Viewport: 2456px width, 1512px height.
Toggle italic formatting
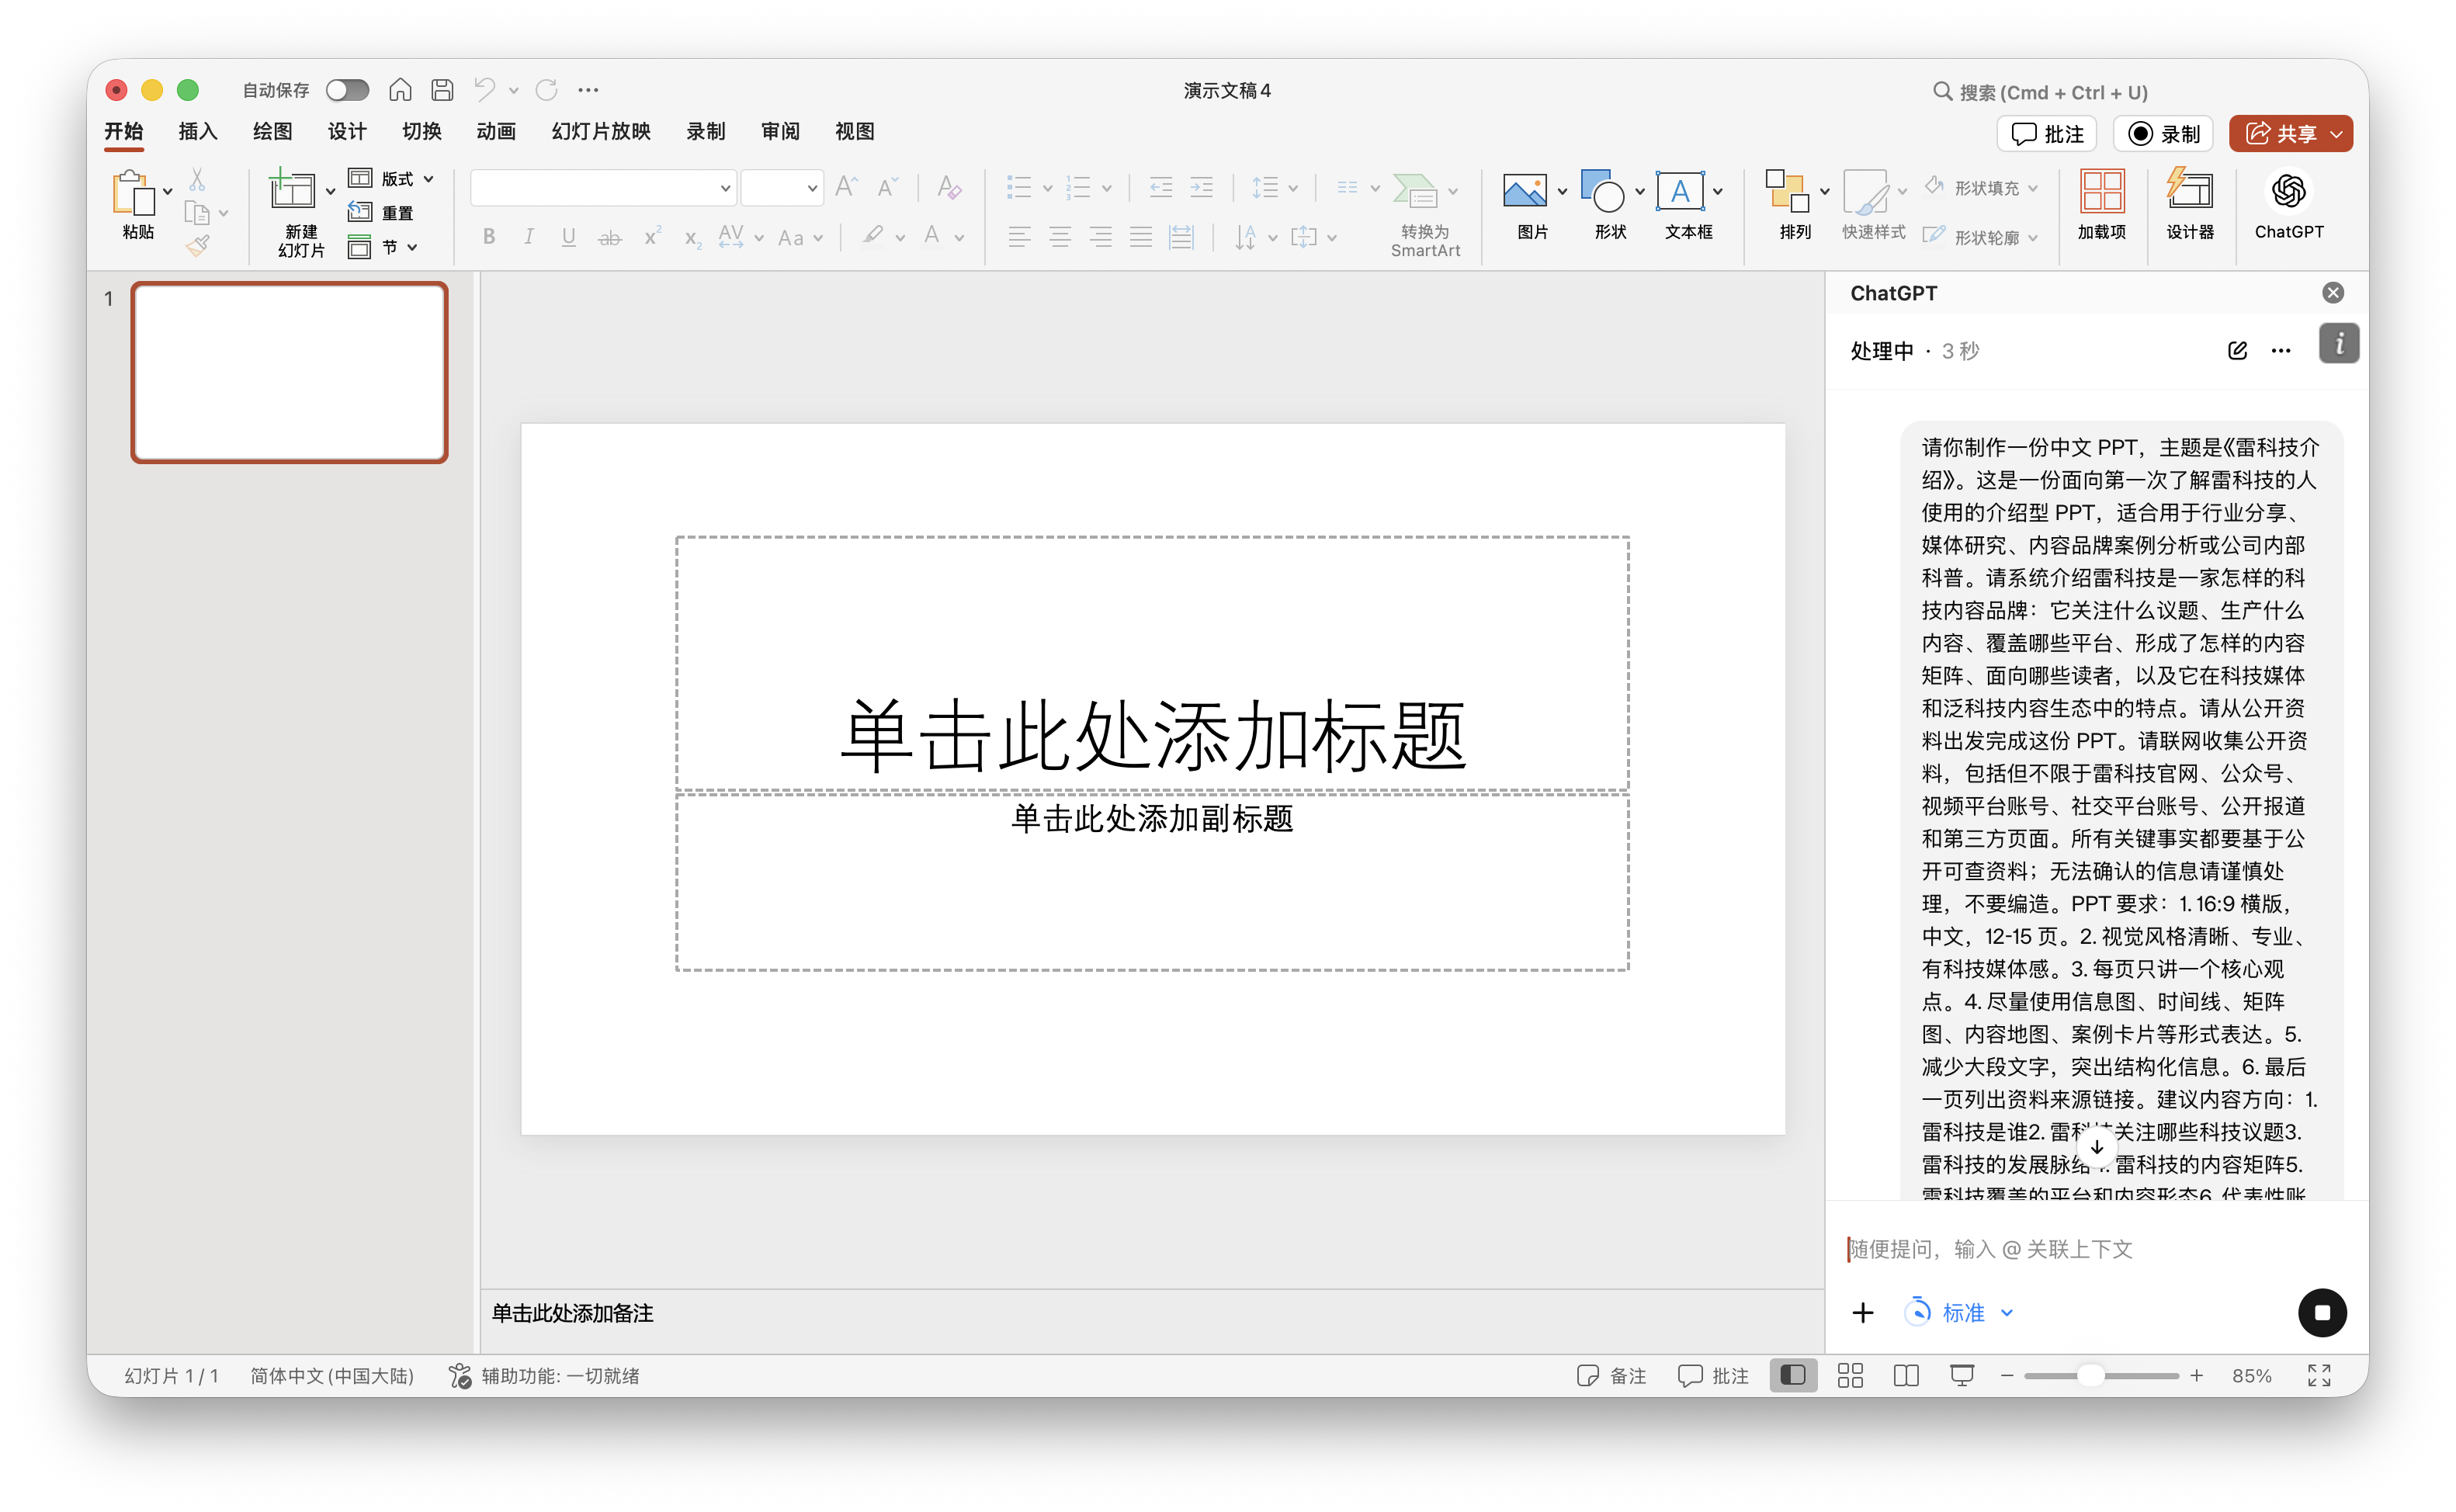tap(528, 237)
